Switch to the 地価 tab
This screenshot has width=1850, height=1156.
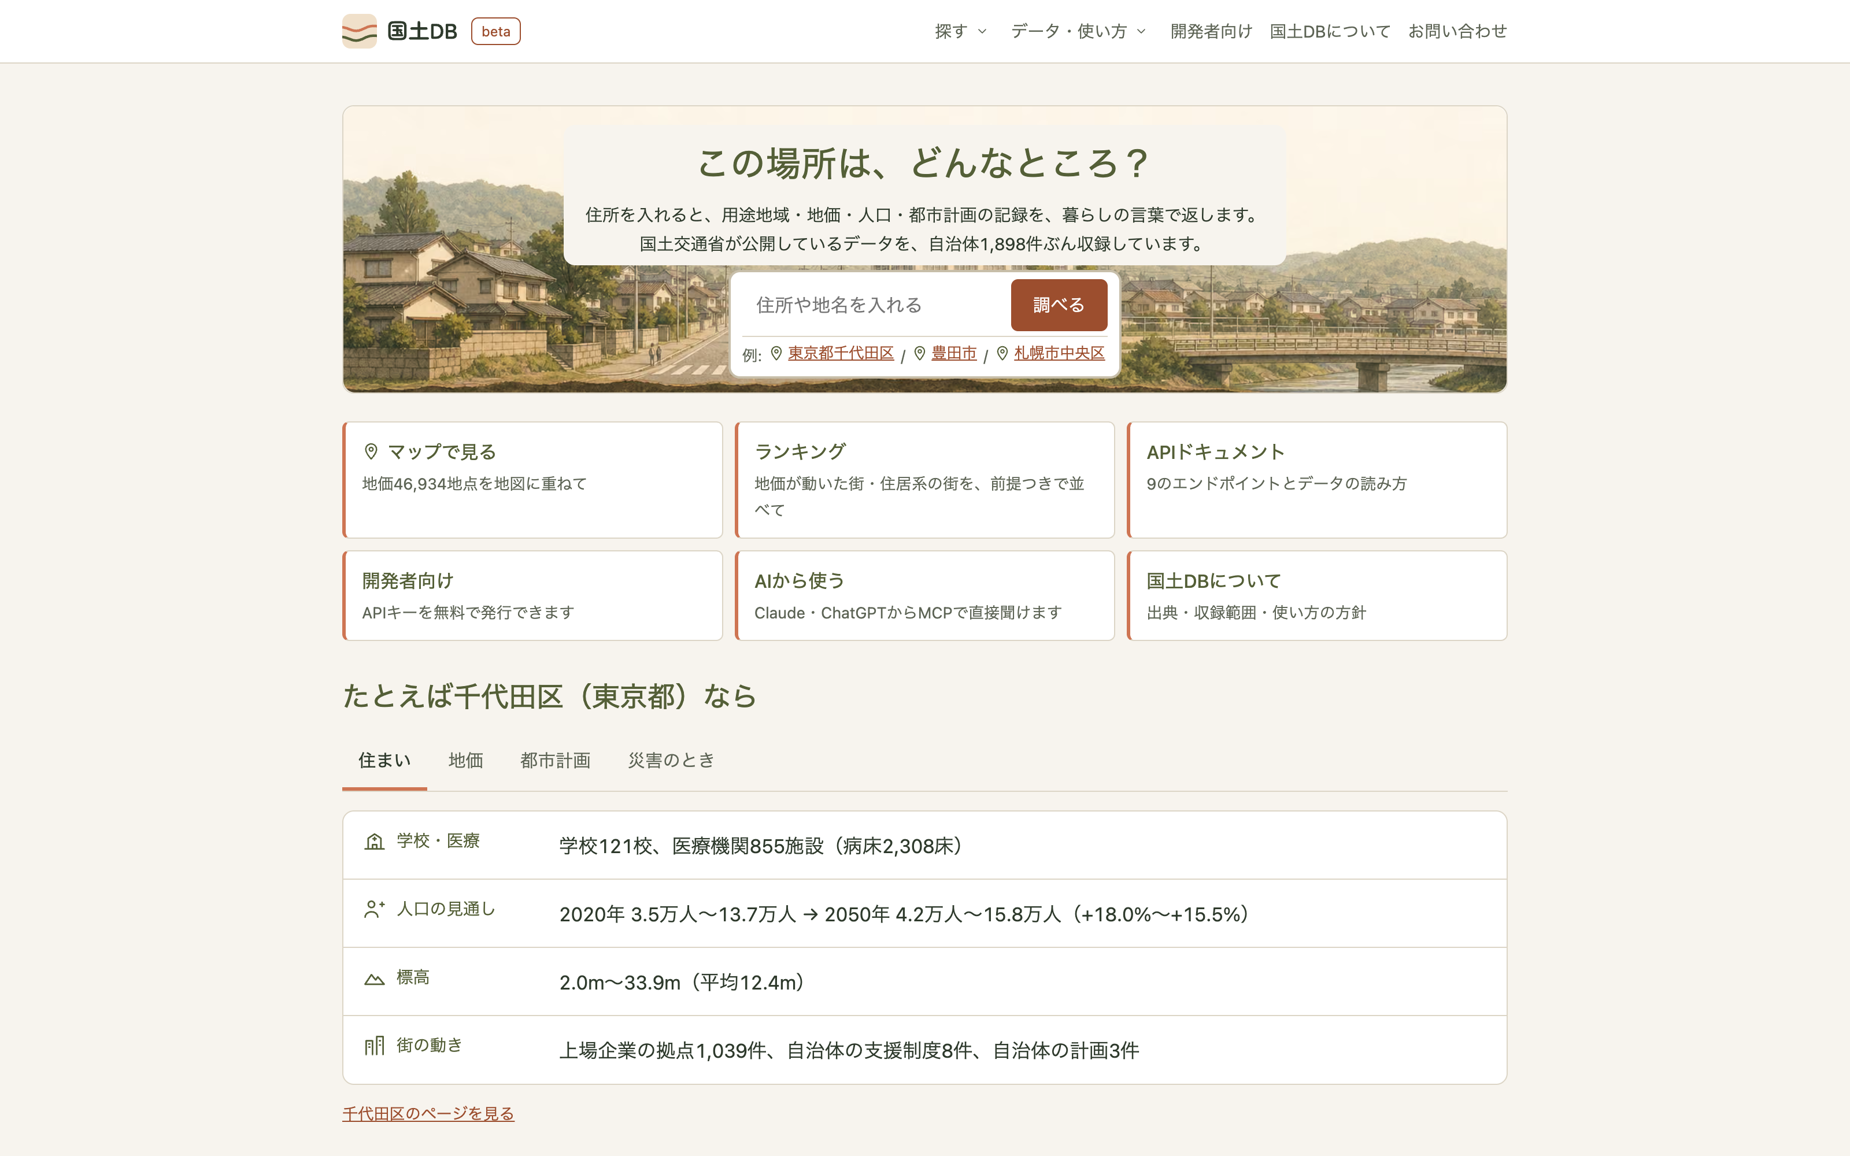pos(465,760)
